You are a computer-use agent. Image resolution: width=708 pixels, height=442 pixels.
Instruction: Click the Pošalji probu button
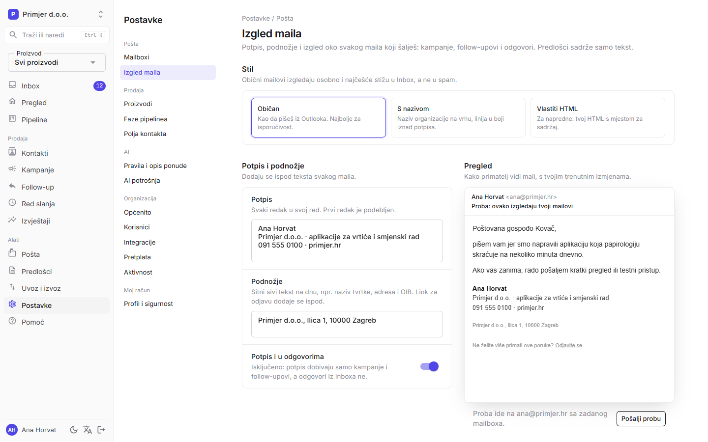tap(641, 418)
